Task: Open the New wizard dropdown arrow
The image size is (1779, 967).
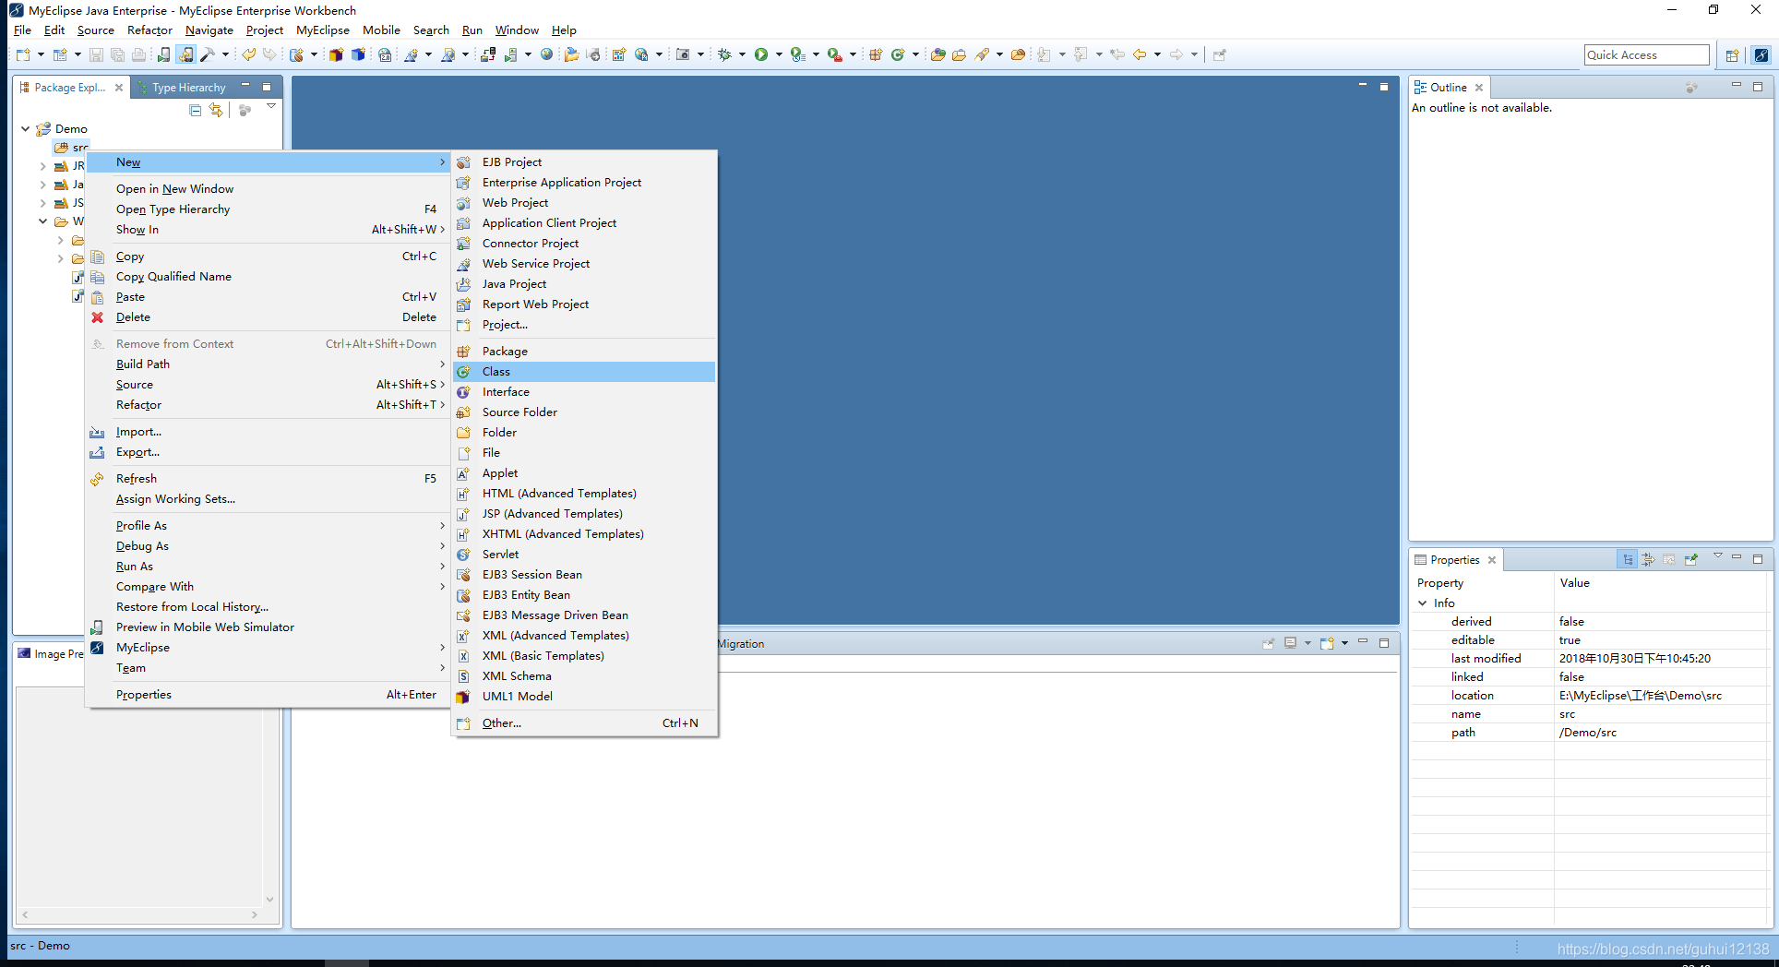Action: (41, 54)
